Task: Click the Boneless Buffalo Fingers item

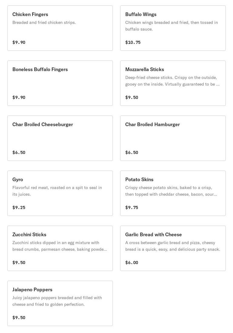Action: point(60,83)
